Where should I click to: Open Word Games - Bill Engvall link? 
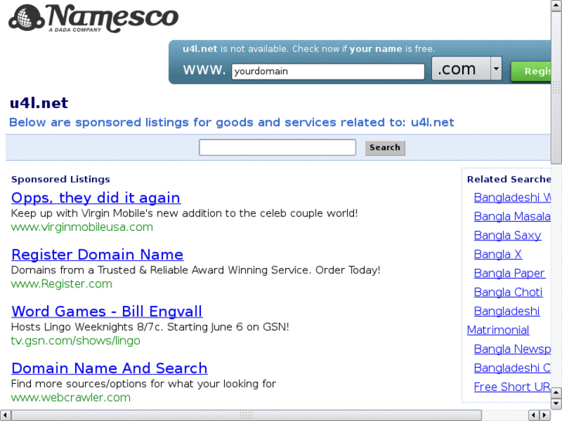107,311
